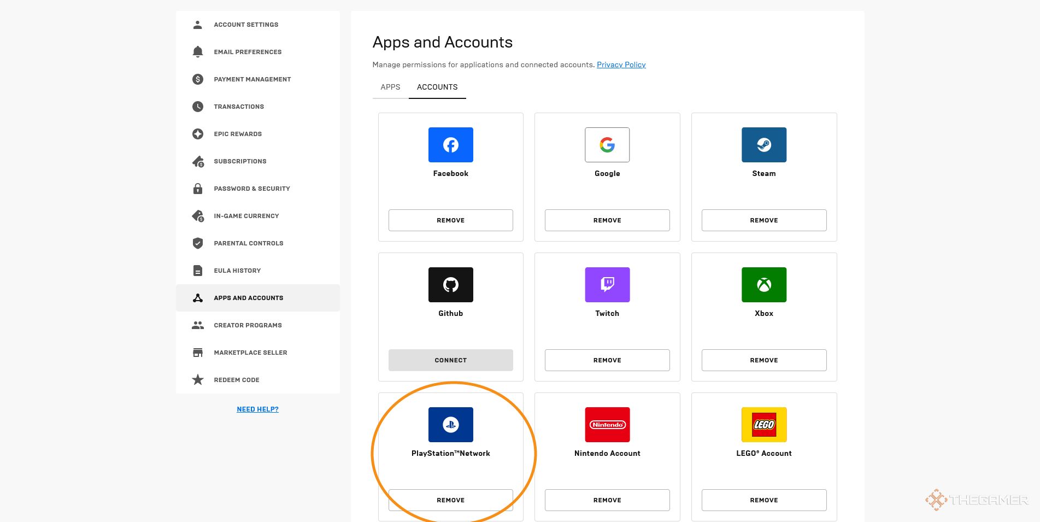
Task: Click the Github logo tile
Action: click(x=451, y=285)
